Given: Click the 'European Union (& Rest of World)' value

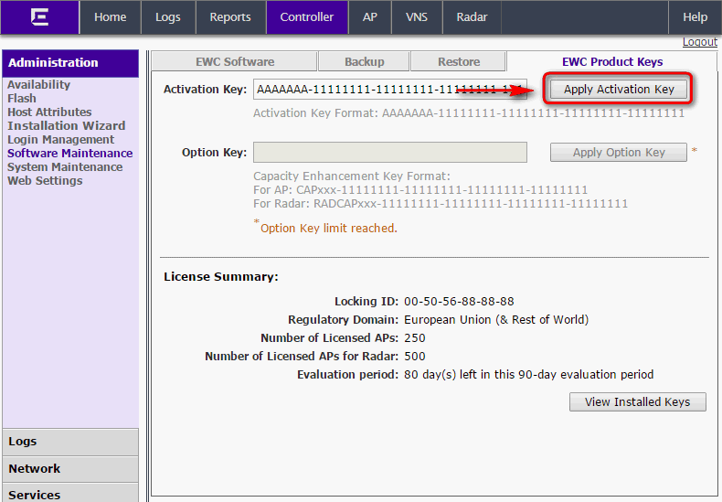Looking at the screenshot, I should pyautogui.click(x=496, y=320).
